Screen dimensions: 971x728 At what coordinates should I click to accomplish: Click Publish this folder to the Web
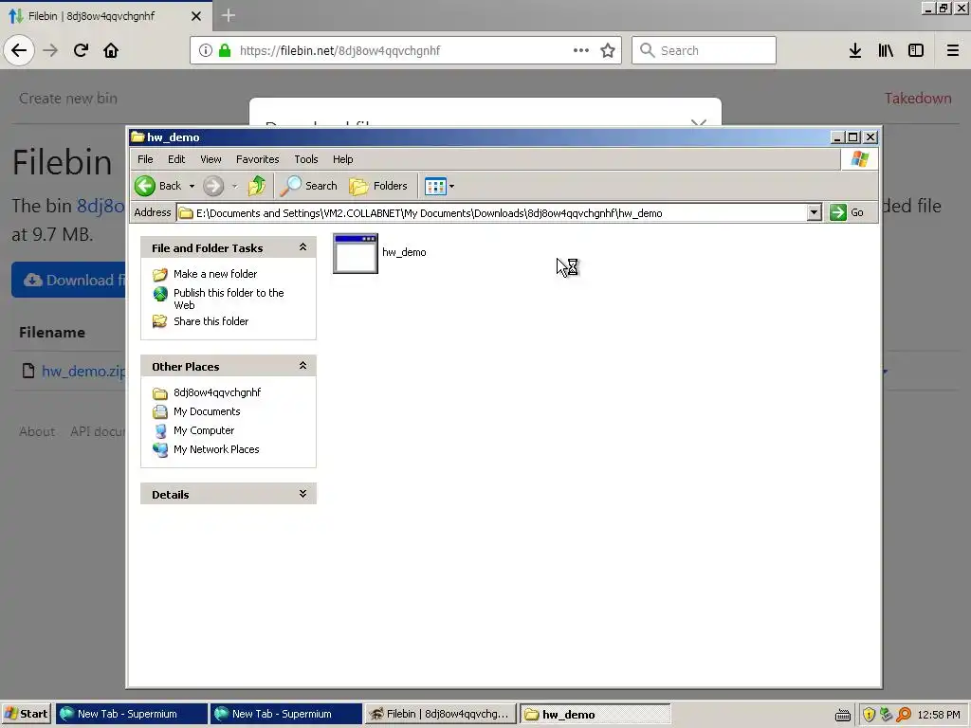click(x=229, y=299)
